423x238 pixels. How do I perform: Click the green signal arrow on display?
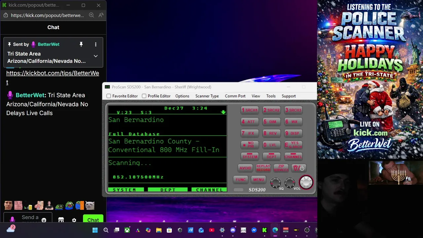coord(223,112)
